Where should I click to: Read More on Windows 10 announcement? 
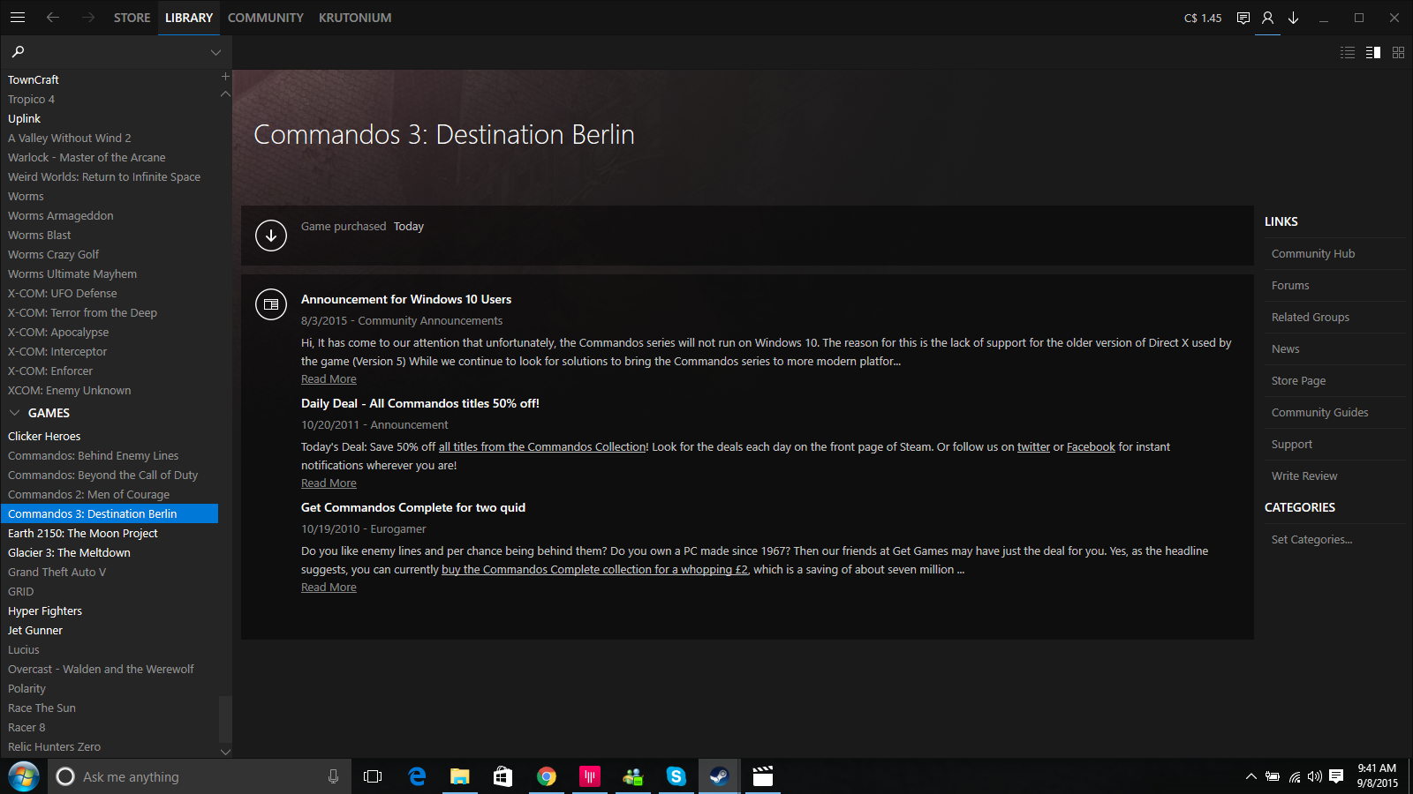click(329, 379)
